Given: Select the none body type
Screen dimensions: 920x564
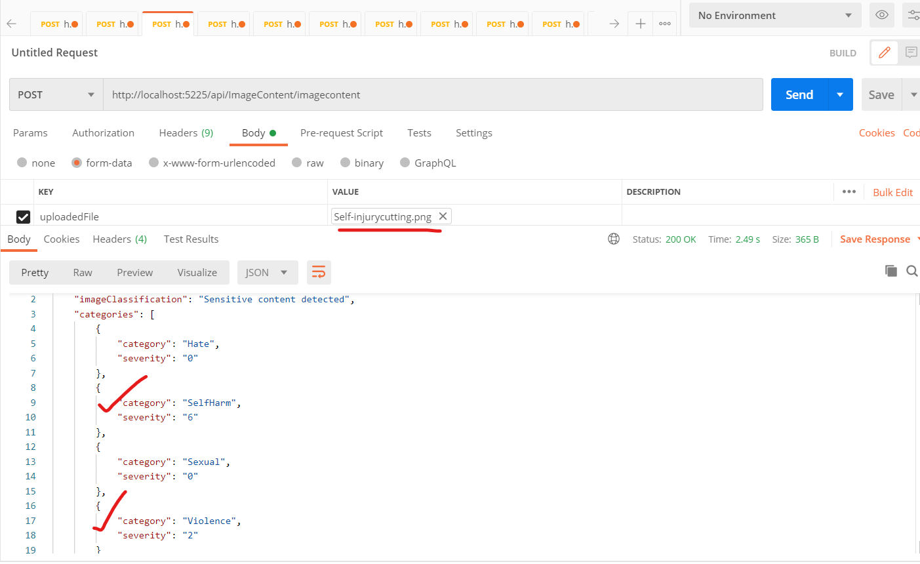Looking at the screenshot, I should tap(22, 163).
